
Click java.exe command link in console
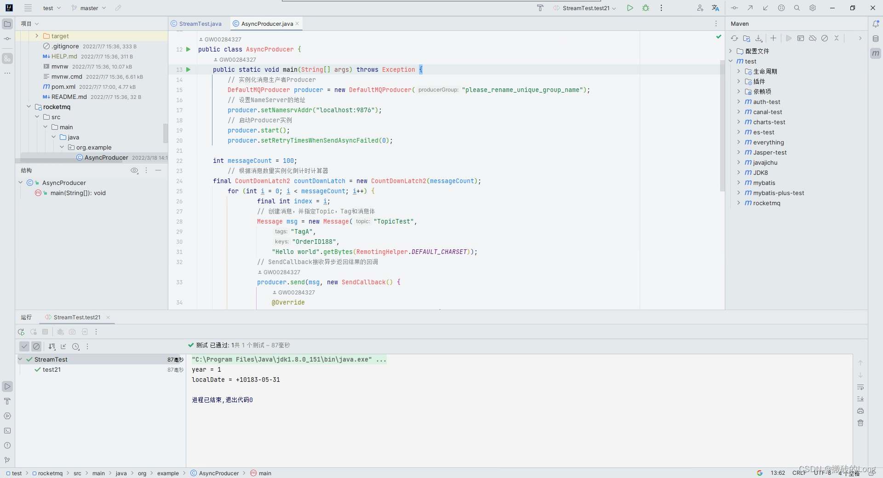coord(289,359)
